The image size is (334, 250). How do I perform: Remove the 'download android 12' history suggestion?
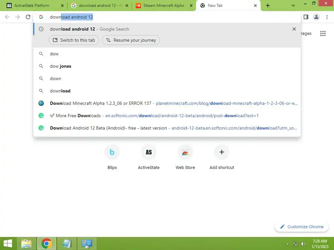point(294,29)
